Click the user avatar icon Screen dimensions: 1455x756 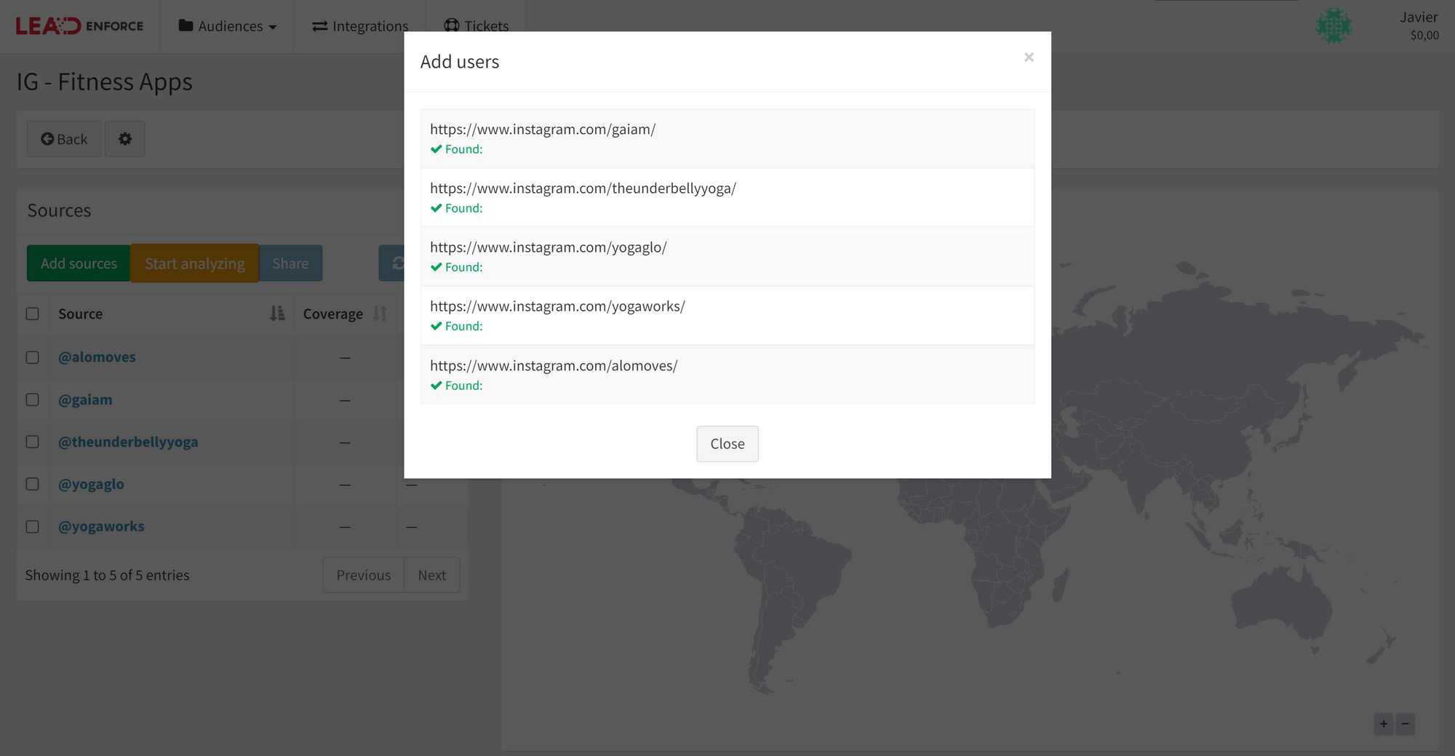pos(1334,26)
